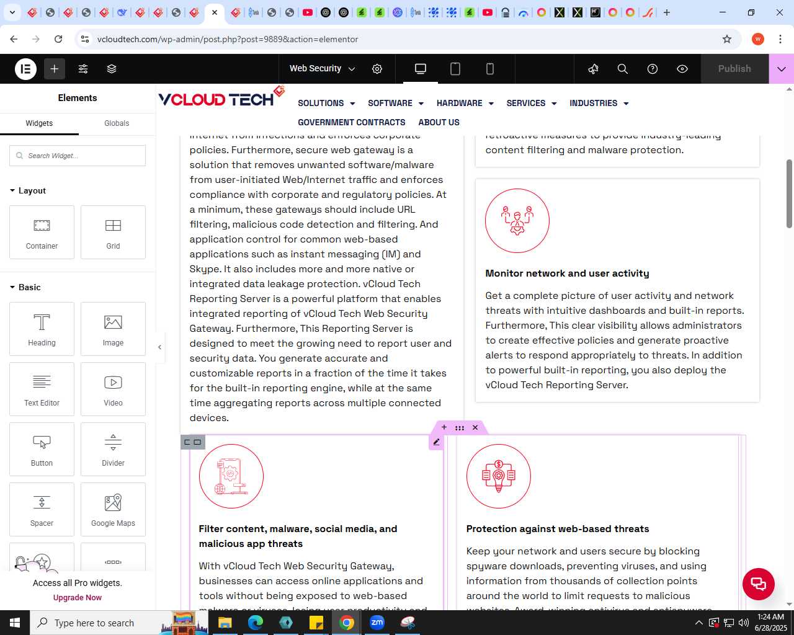Open the SERVICES menu

tap(532, 104)
